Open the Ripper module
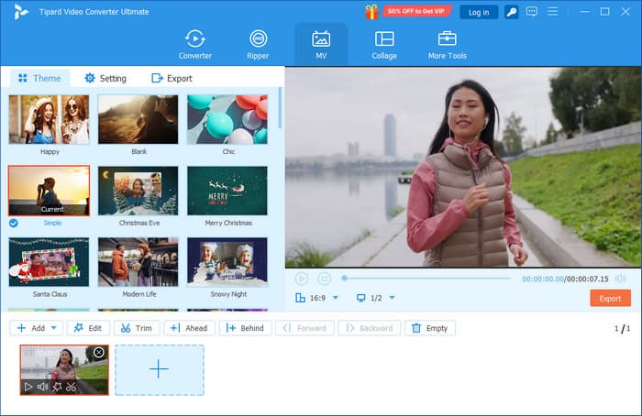This screenshot has width=642, height=416. (258, 43)
